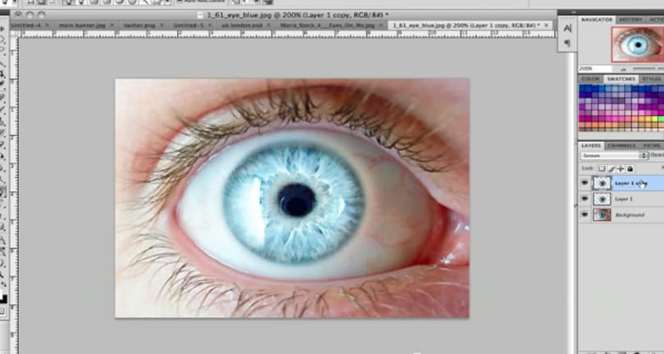The image size is (664, 354).
Task: Click the Navigator zoom out icon
Action: click(x=624, y=69)
